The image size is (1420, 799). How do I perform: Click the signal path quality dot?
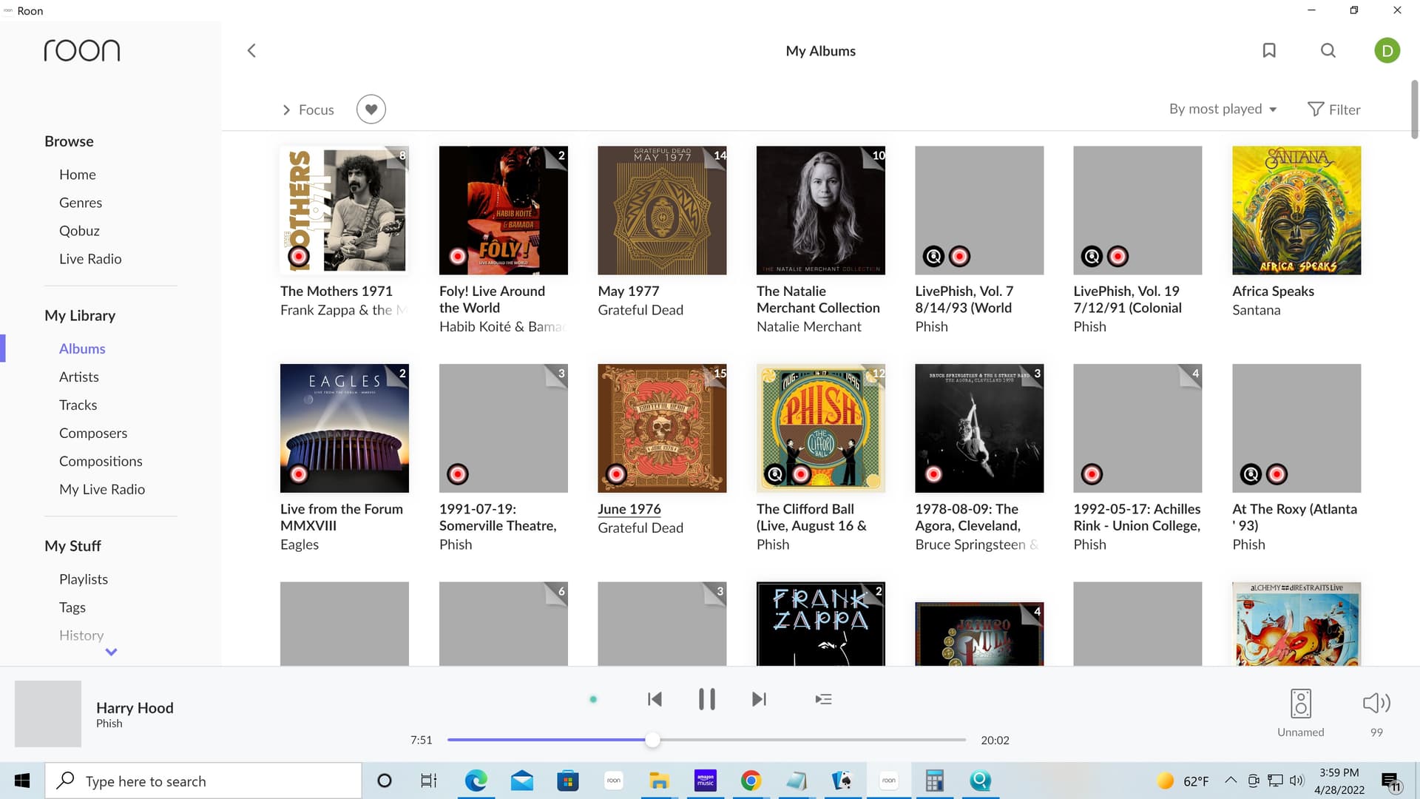593,699
